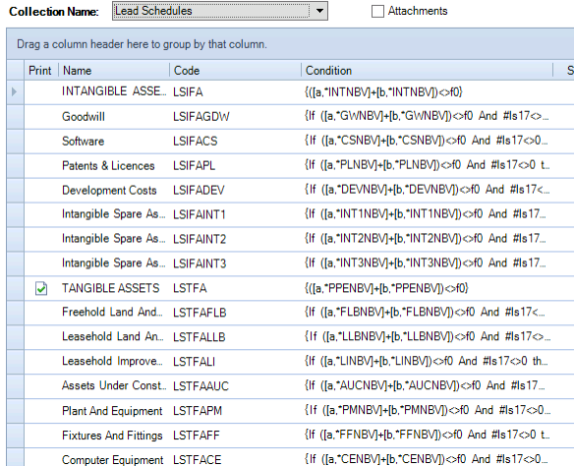Click the Leasehold Land An... name
This screenshot has height=466, width=574.
(113, 336)
